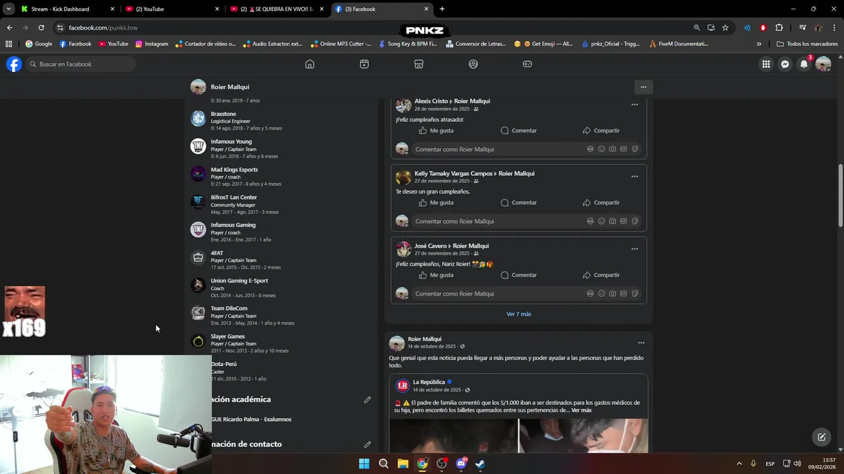The height and width of the screenshot is (474, 844).
Task: Open Todos los marcadores folder
Action: point(807,44)
